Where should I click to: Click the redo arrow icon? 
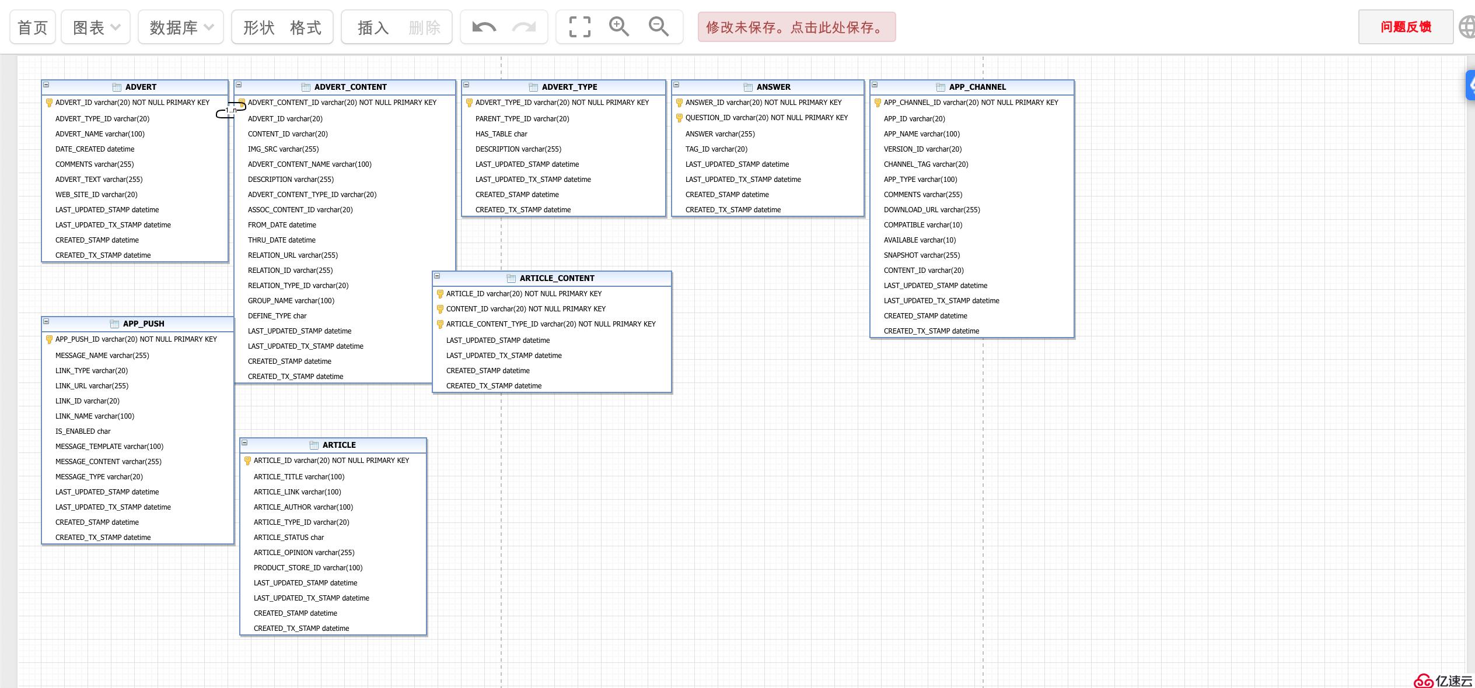coord(524,26)
